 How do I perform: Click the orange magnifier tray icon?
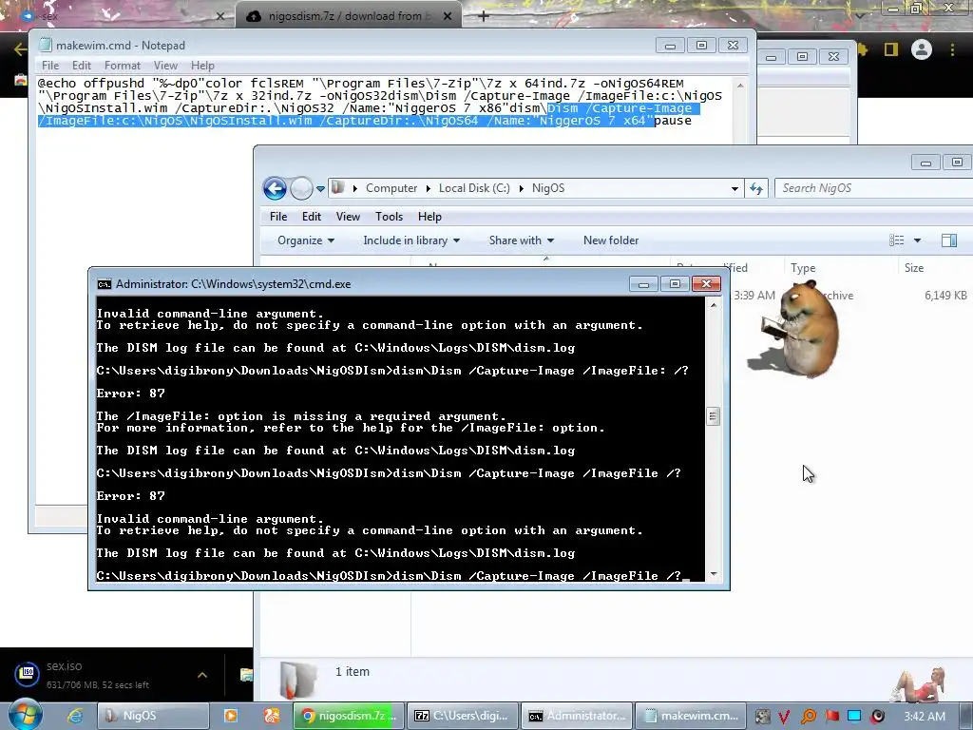pyautogui.click(x=808, y=716)
